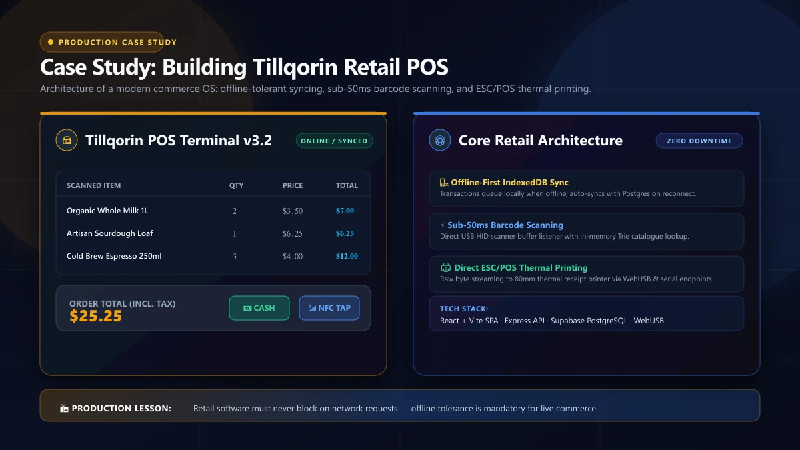Image resolution: width=800 pixels, height=450 pixels.
Task: Click quantity 2 for Organic Whole Milk
Action: pos(235,211)
